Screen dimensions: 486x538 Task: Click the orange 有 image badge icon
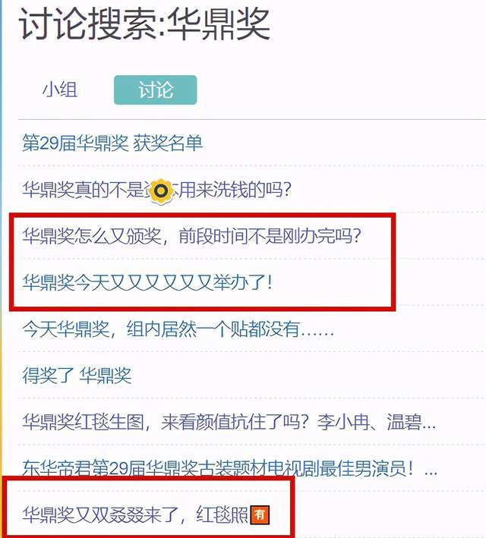coord(260,515)
